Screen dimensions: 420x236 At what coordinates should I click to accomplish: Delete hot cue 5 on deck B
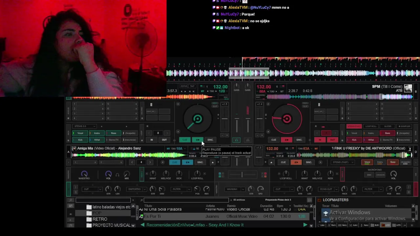[x=410, y=104]
